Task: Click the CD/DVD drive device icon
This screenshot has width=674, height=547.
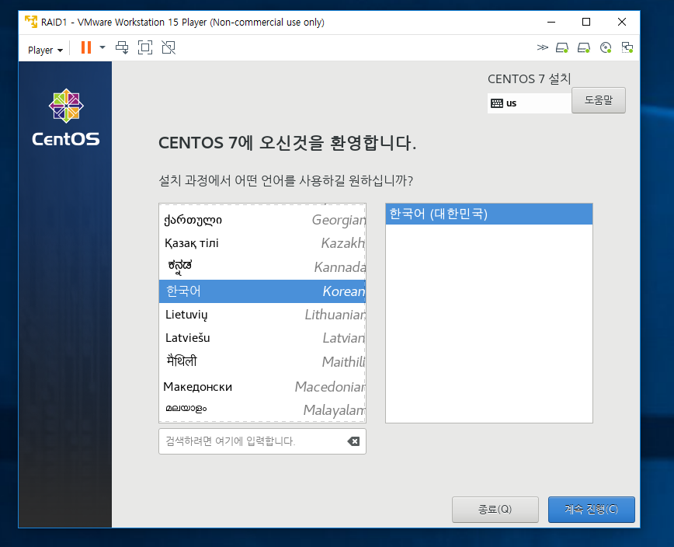Action: [x=606, y=47]
